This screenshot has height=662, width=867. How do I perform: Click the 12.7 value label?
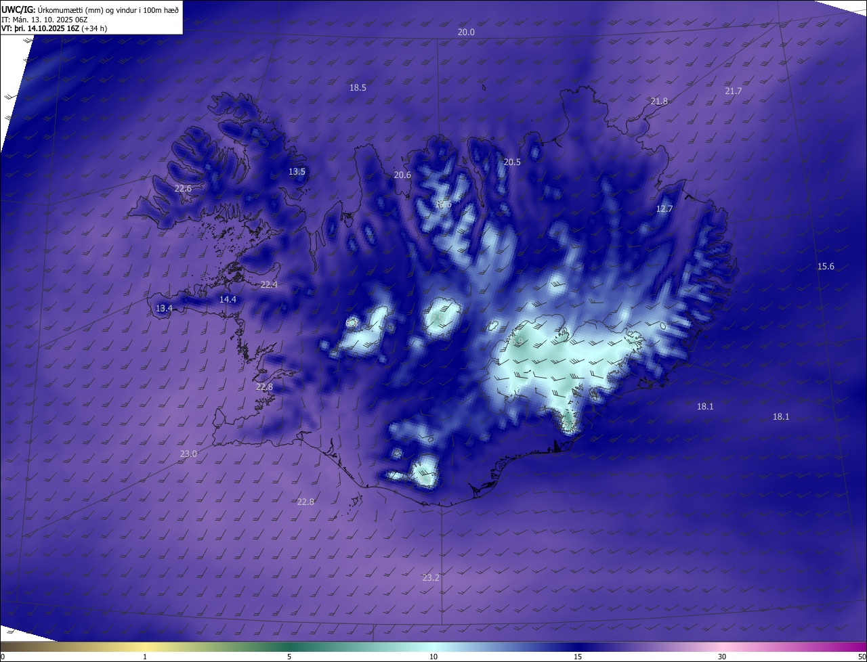[664, 209]
